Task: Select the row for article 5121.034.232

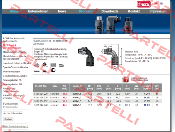Action: [x=97, y=101]
